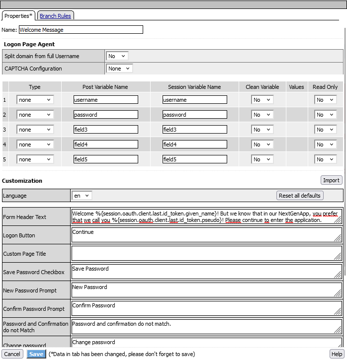
Task: Click the Custom Page Title text area
Action: click(x=206, y=253)
